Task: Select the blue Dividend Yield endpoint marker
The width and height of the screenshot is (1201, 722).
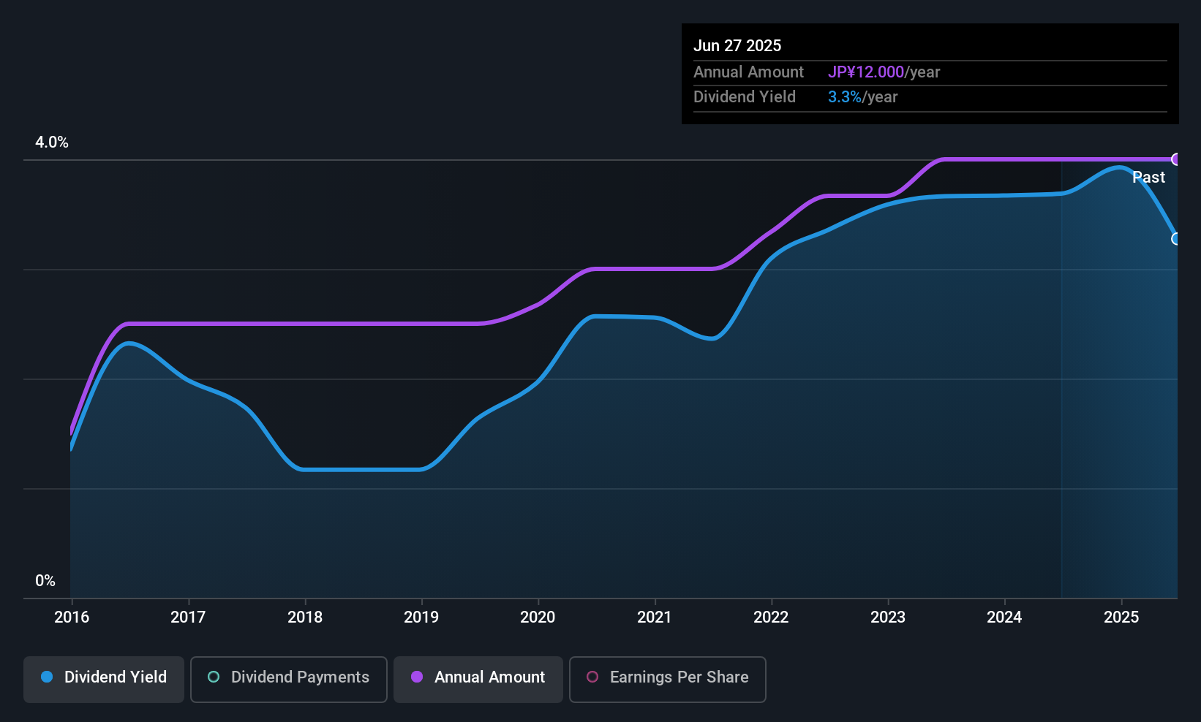Action: pos(1176,239)
